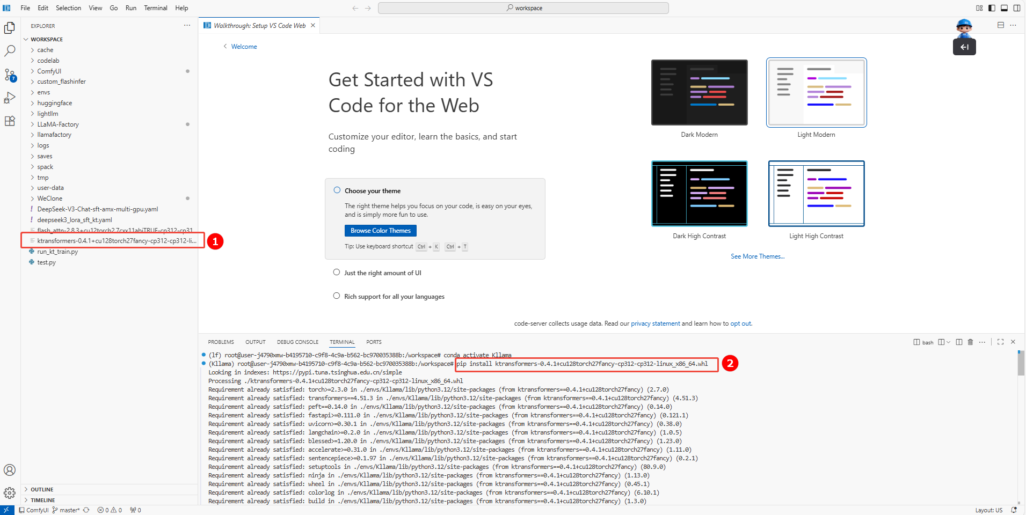This screenshot has height=515, width=1026.
Task: Switch to the PROBLEMS tab
Action: click(x=221, y=342)
